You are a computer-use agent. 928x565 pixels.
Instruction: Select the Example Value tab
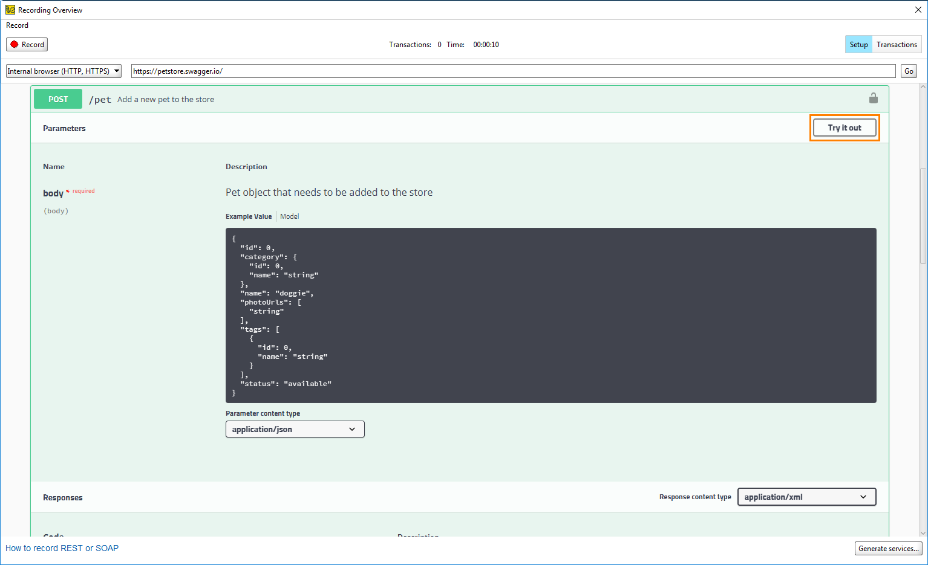[x=249, y=216]
